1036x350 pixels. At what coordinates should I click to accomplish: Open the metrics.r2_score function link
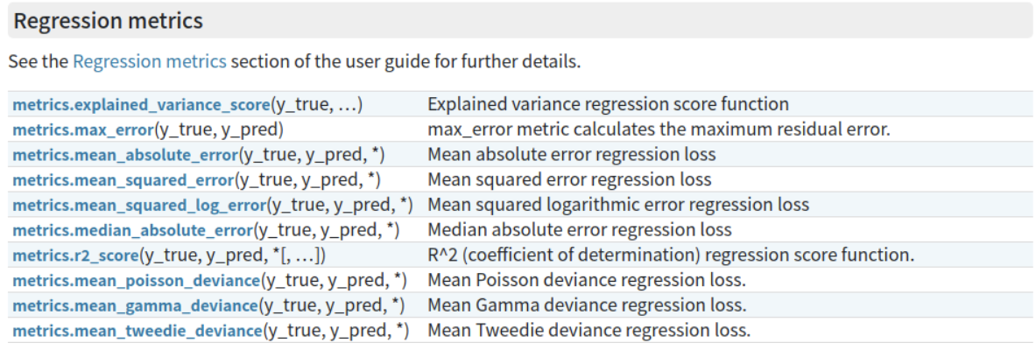tap(76, 255)
